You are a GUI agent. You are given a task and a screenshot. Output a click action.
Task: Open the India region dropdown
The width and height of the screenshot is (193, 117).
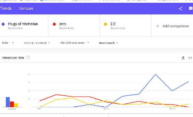8,43
